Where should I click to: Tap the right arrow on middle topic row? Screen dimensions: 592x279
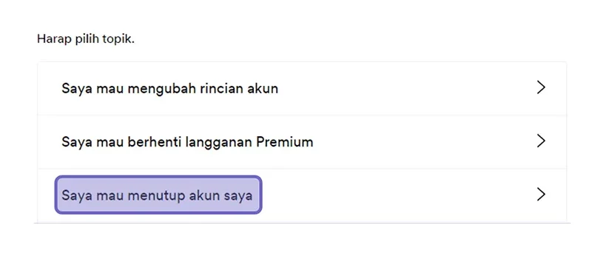(x=541, y=141)
